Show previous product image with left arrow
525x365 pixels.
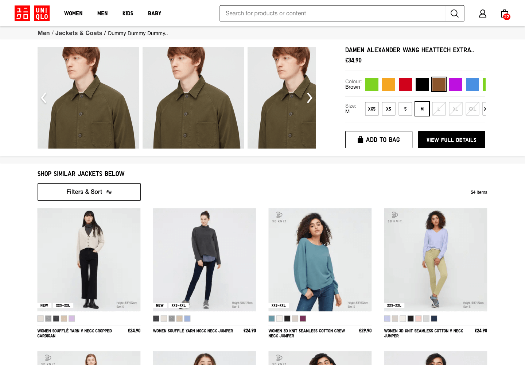[x=44, y=98]
